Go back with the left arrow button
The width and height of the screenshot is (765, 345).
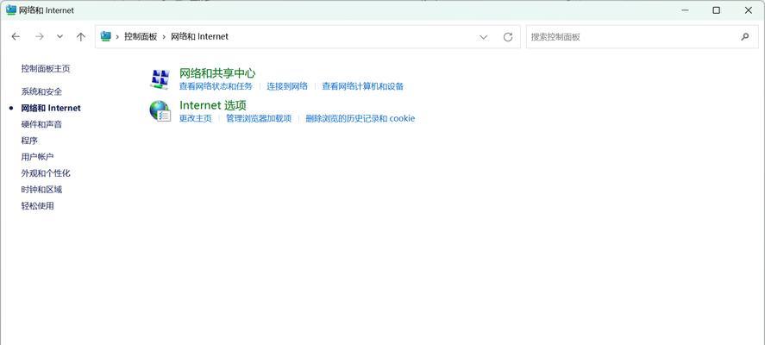pos(16,36)
